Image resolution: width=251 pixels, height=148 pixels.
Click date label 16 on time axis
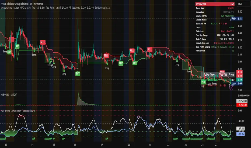(75, 145)
